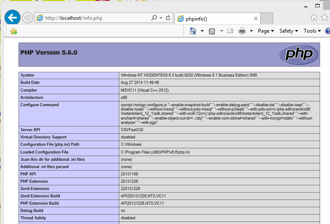Open the Safety menu
330x224 pixels.
(289, 31)
